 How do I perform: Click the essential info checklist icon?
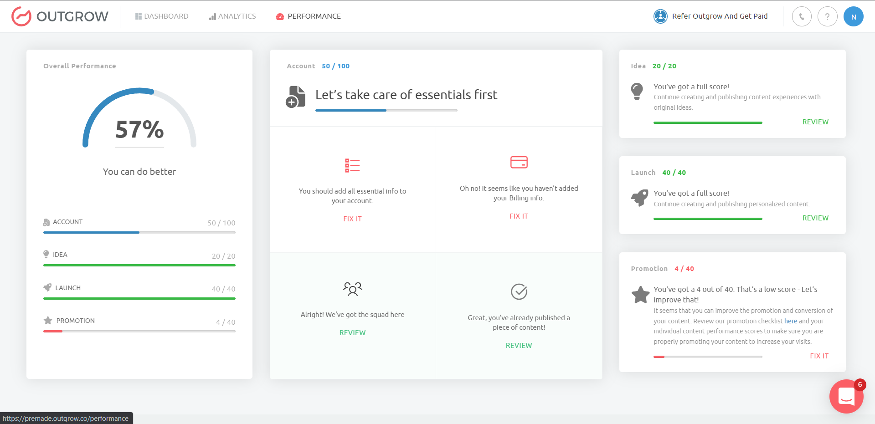click(x=352, y=165)
